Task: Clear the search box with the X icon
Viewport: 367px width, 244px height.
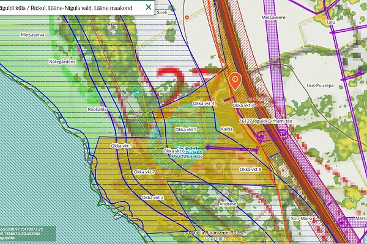Action: pos(149,8)
